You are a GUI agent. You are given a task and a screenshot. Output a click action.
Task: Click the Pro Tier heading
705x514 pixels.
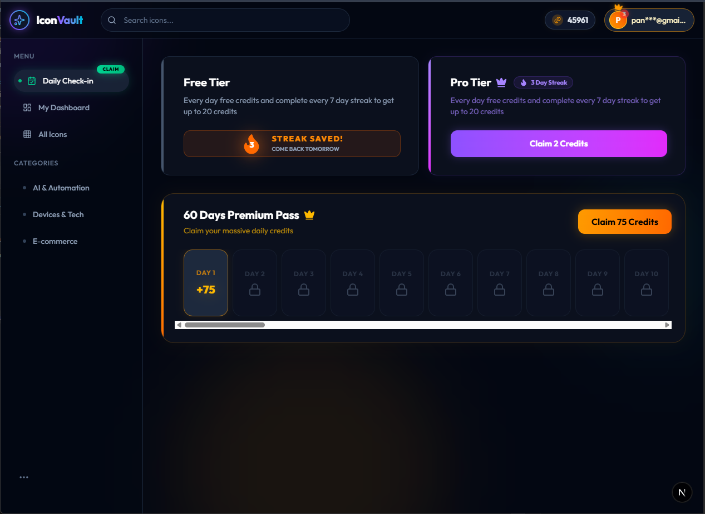click(x=471, y=82)
